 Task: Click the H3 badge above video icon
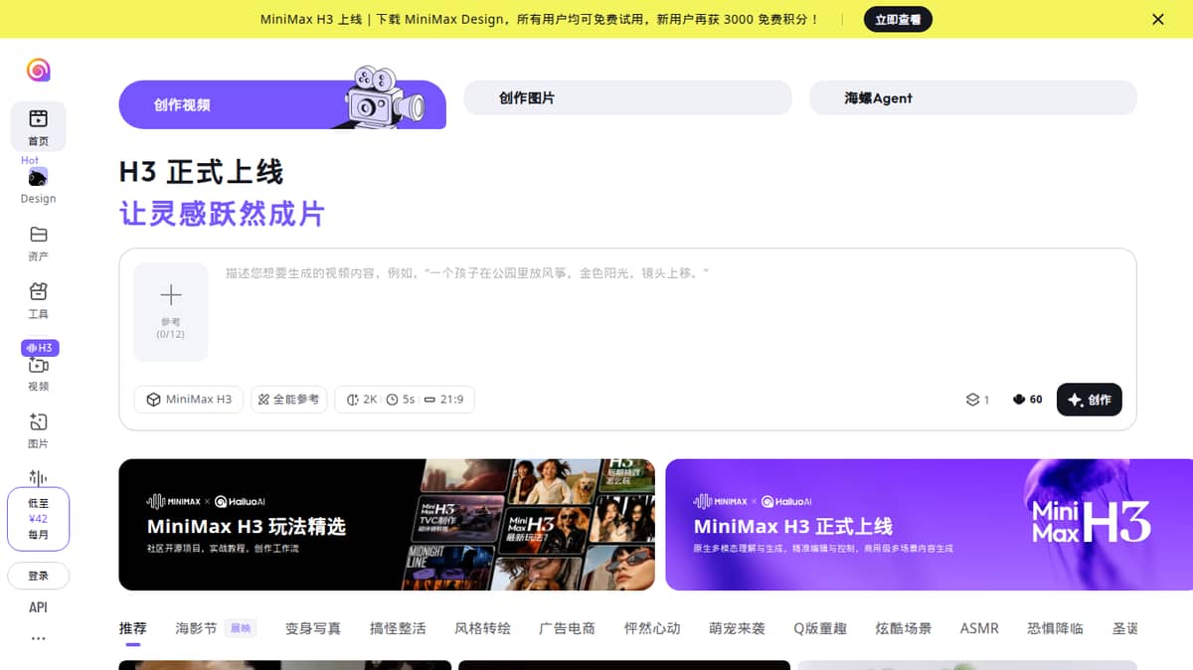[41, 348]
